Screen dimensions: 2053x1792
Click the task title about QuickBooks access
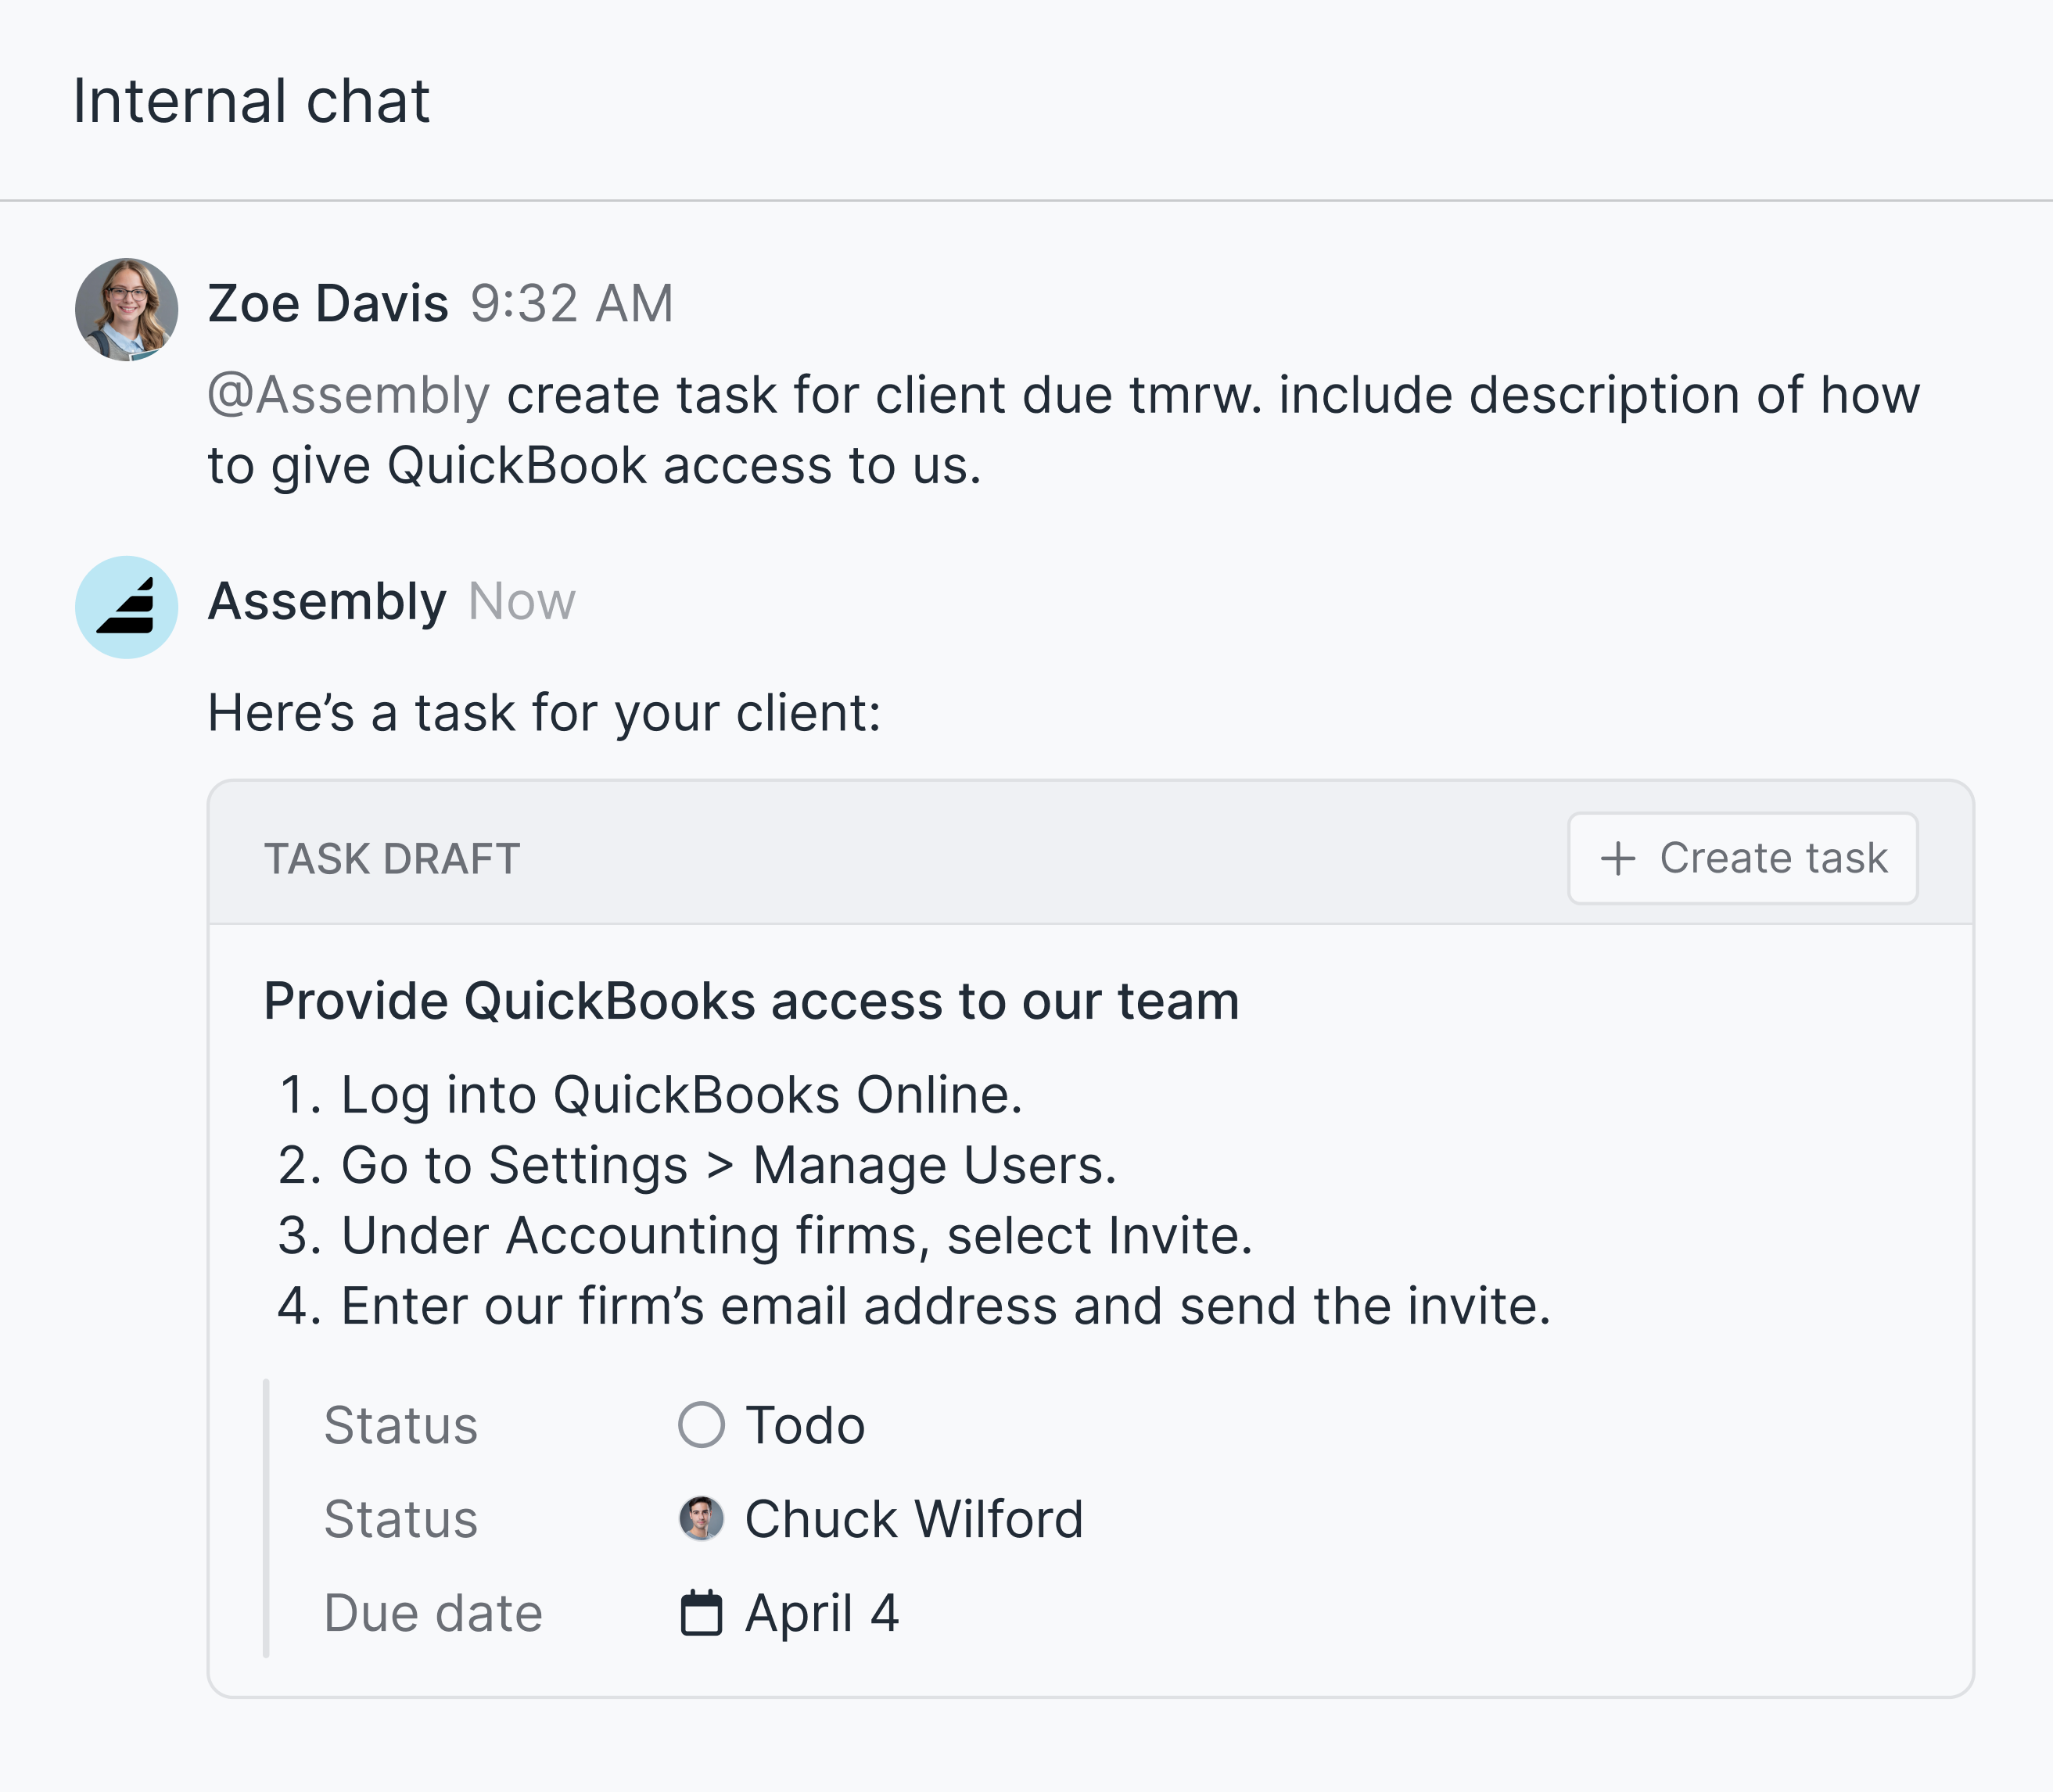coord(750,1001)
